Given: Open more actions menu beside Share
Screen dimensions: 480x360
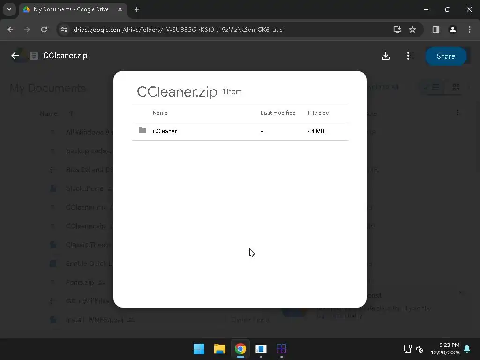Looking at the screenshot, I should (x=408, y=56).
